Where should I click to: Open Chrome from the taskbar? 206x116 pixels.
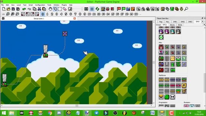pyautogui.click(x=50, y=113)
